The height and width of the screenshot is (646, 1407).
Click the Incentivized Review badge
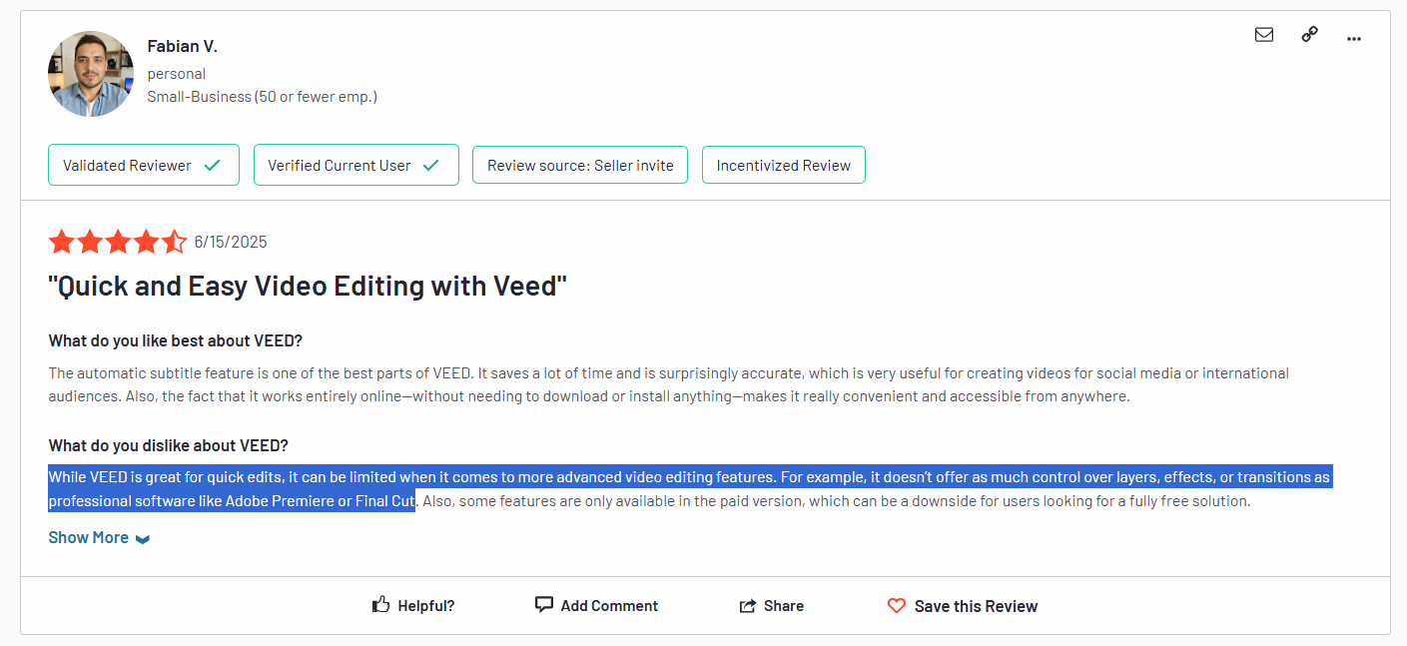(783, 166)
